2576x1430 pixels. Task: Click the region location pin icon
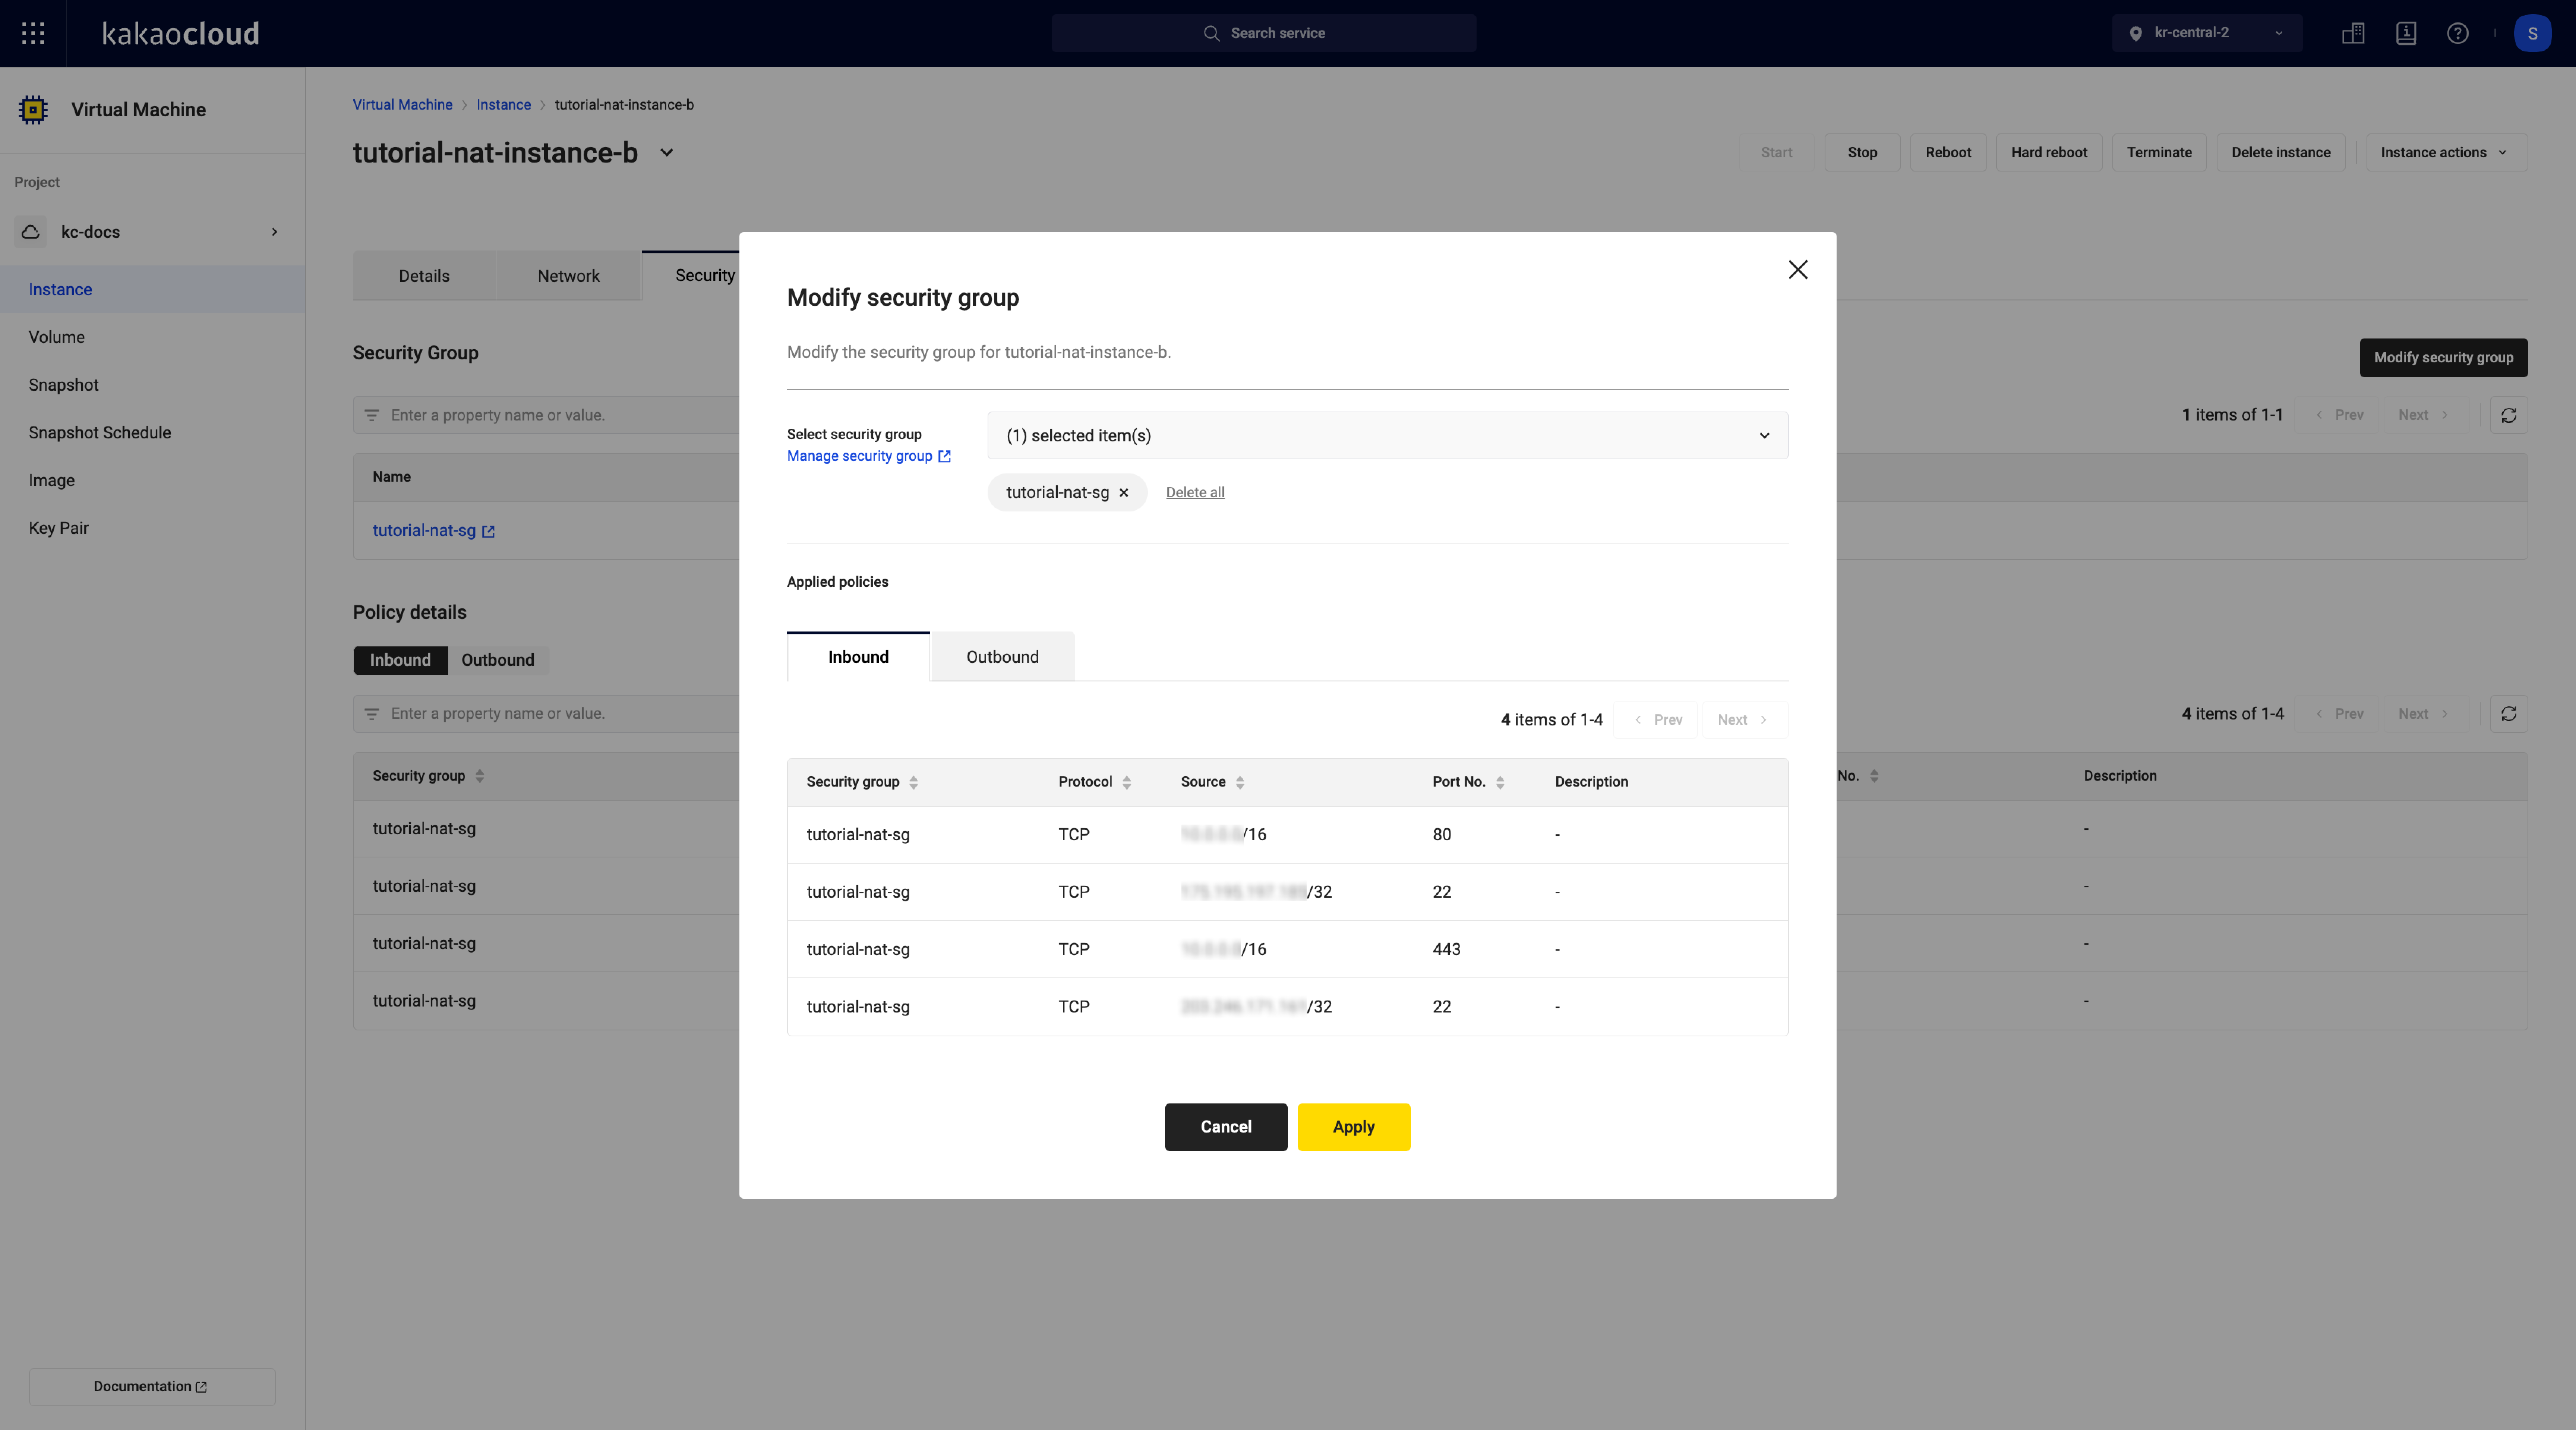point(2136,33)
